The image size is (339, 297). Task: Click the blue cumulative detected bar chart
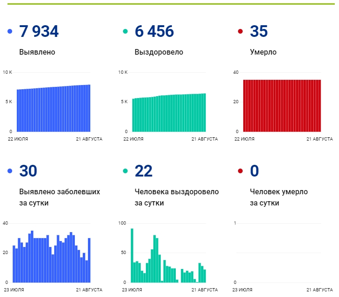(54, 108)
